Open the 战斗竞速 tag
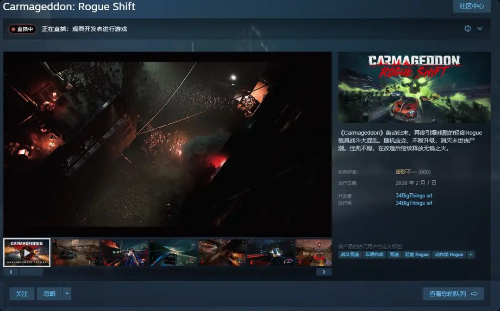Screen dimensions: 500x311 350,254
